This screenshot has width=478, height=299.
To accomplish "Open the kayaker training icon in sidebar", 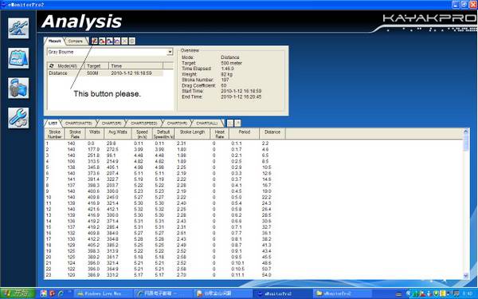I will [18, 28].
